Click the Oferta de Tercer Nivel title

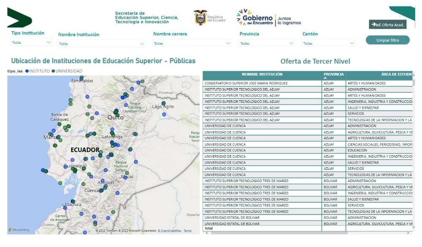315,61
